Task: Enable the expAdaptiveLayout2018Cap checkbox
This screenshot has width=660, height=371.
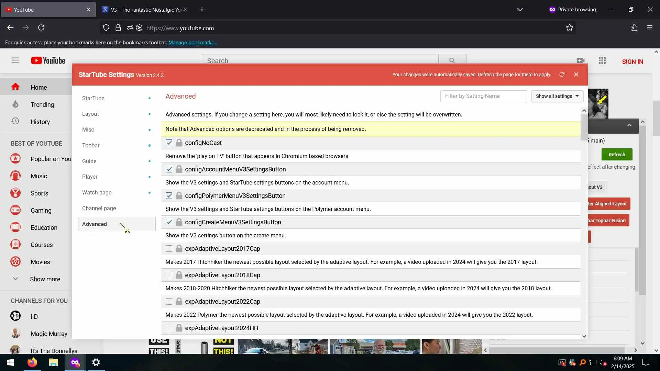Action: (x=169, y=275)
